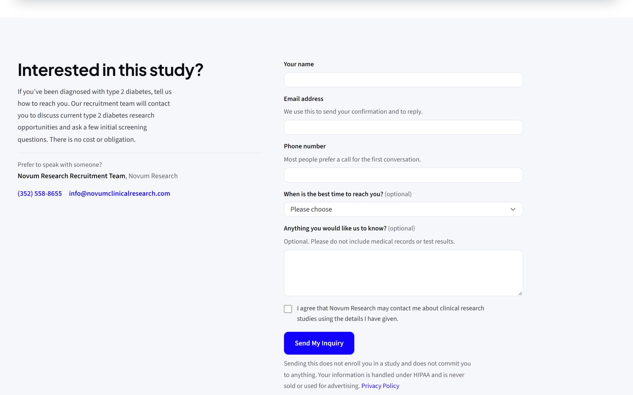The height and width of the screenshot is (395, 633).
Task: Click the Phone number label
Action: [305, 146]
